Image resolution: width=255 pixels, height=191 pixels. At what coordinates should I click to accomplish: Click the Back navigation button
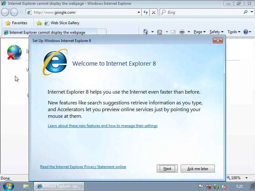pyautogui.click(x=5, y=12)
